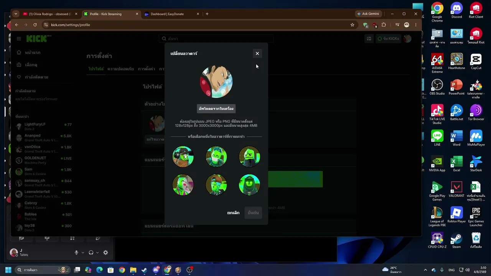Click the upload from device button
Screen dimensions: 491x276
pos(216,108)
